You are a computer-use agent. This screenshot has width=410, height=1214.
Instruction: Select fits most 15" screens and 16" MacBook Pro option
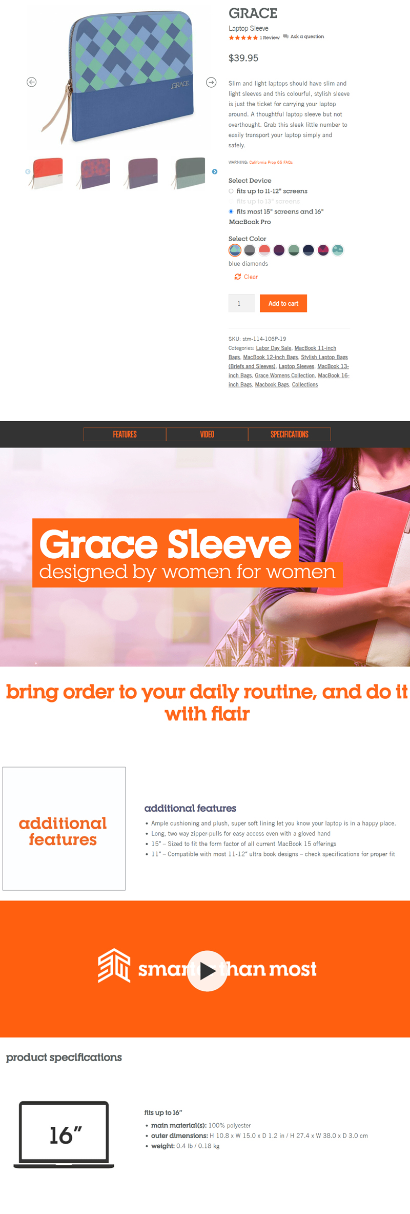pyautogui.click(x=231, y=211)
